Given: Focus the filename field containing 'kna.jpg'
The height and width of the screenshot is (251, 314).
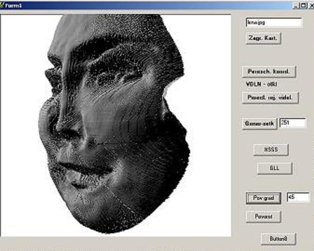Looking at the screenshot, I should (274, 23).
